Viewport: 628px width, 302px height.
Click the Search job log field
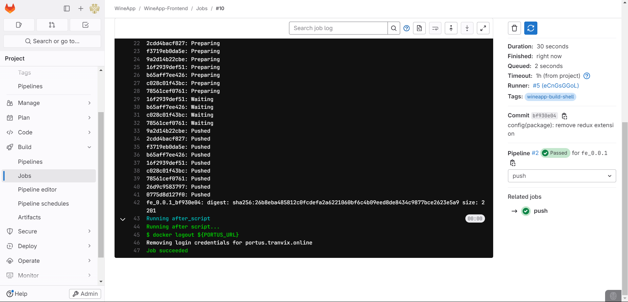click(x=338, y=28)
